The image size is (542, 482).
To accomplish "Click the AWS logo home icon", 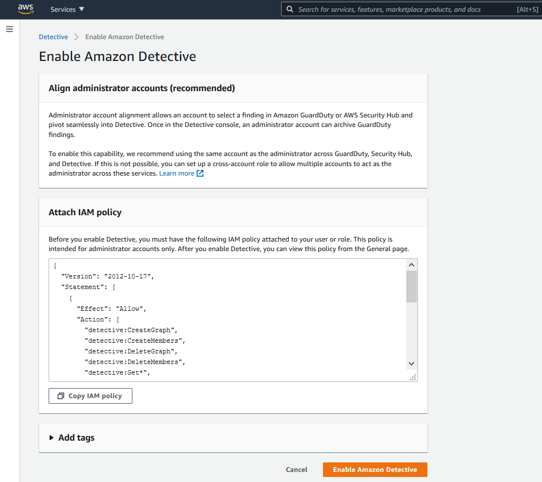I will [26, 9].
